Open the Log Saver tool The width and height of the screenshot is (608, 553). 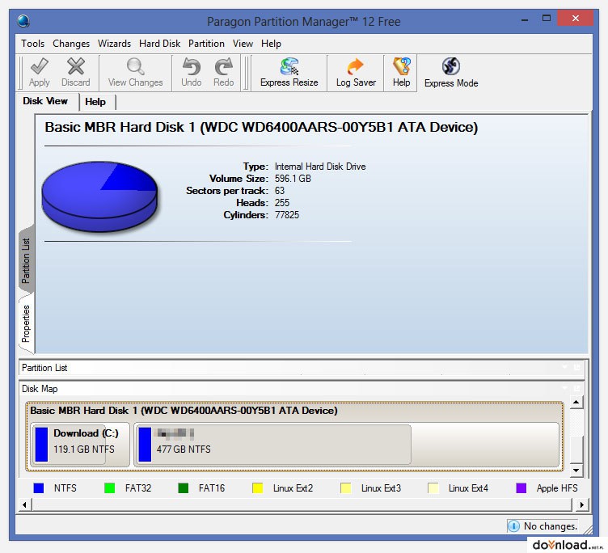pos(356,73)
